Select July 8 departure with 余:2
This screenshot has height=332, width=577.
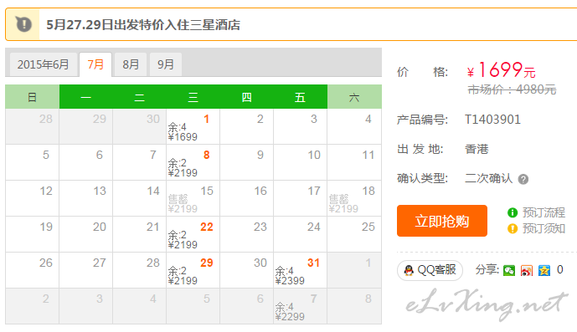[193, 162]
